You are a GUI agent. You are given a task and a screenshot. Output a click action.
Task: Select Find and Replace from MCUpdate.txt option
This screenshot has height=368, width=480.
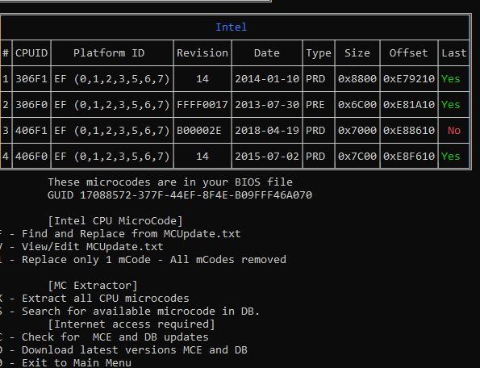pos(121,234)
